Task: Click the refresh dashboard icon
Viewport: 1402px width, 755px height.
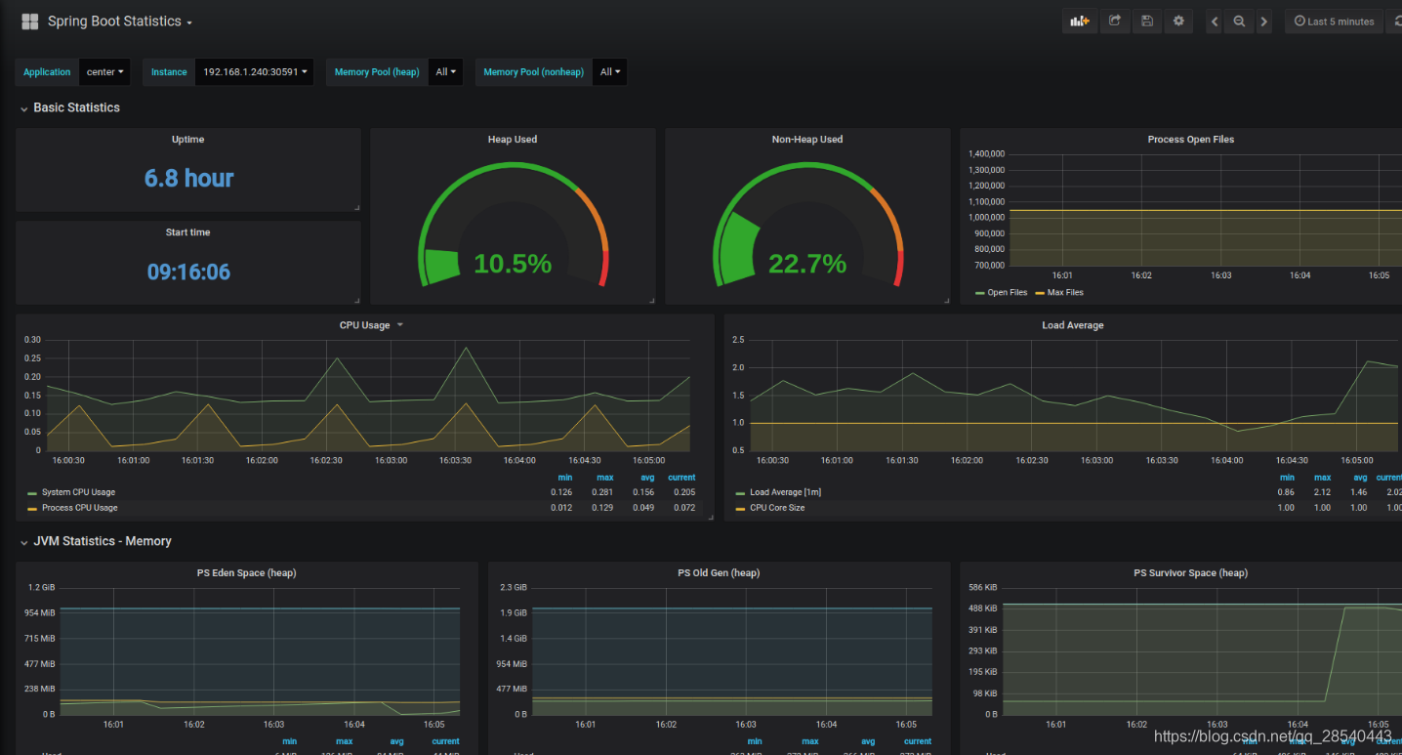Action: click(1394, 21)
